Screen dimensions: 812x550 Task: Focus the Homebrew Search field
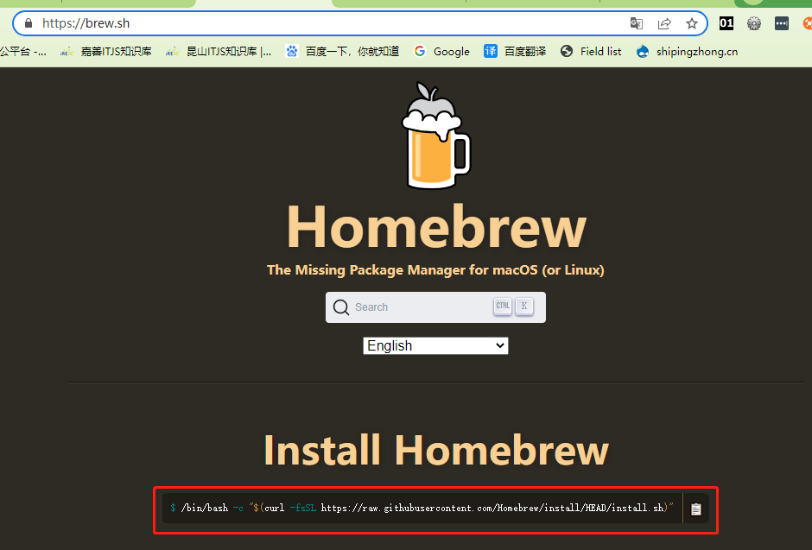[435, 307]
